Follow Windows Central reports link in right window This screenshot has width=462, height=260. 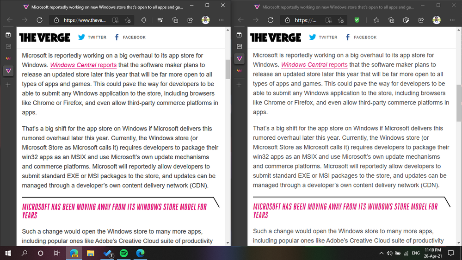pyautogui.click(x=314, y=65)
